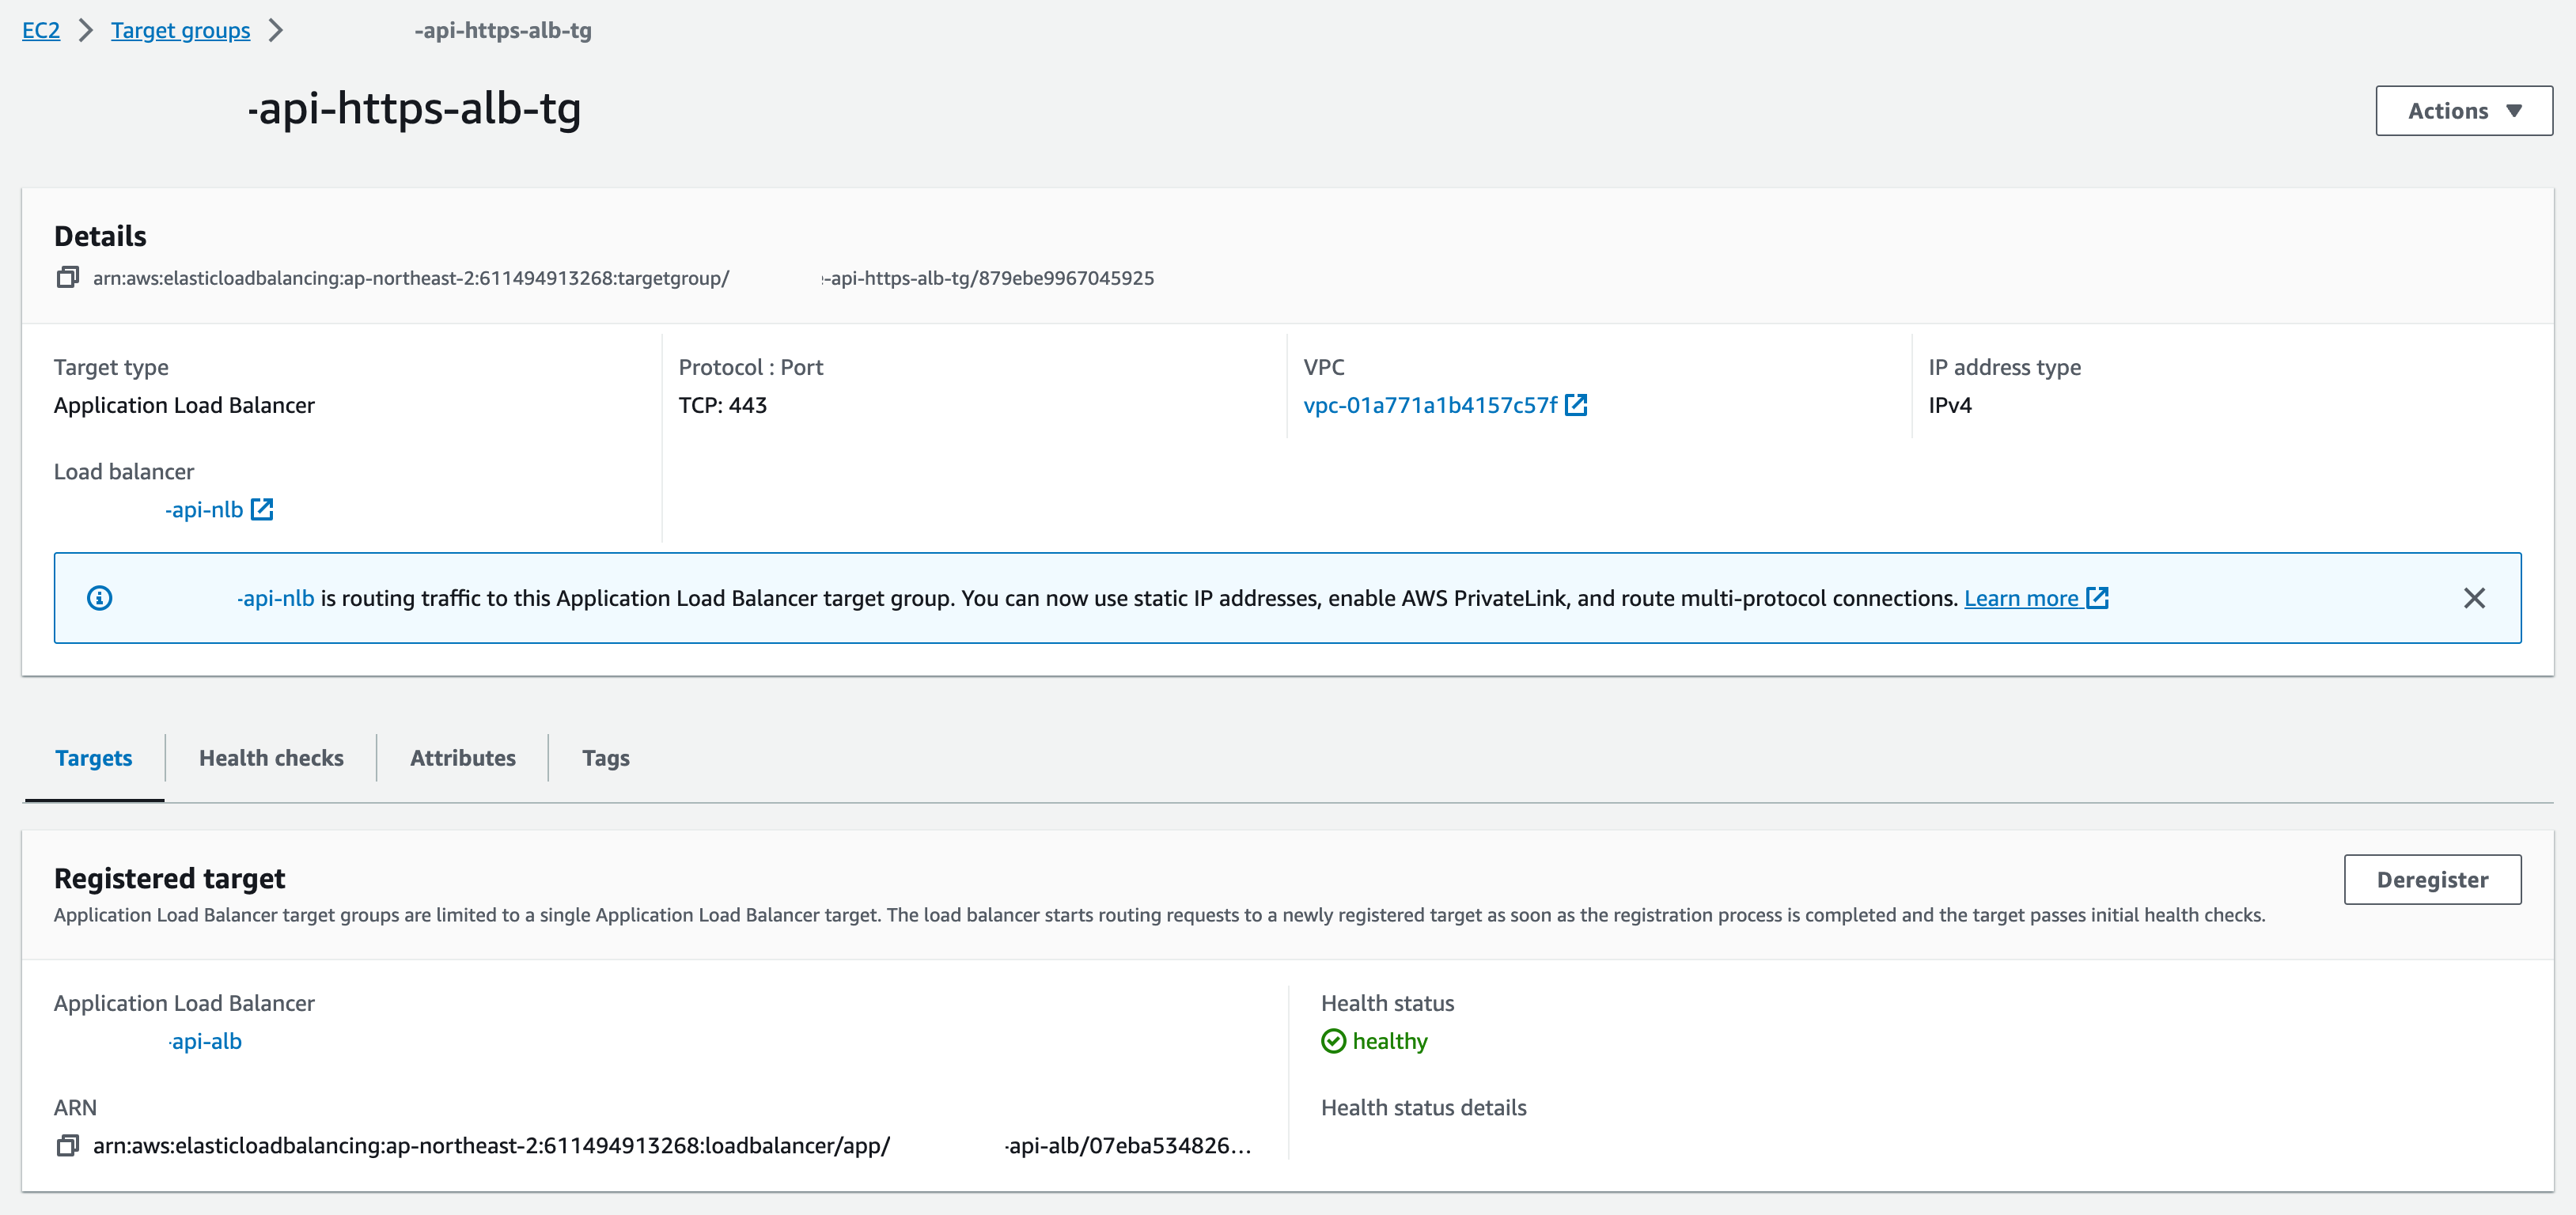Open api-nlb external link icon
The width and height of the screenshot is (2576, 1215).
click(262, 509)
